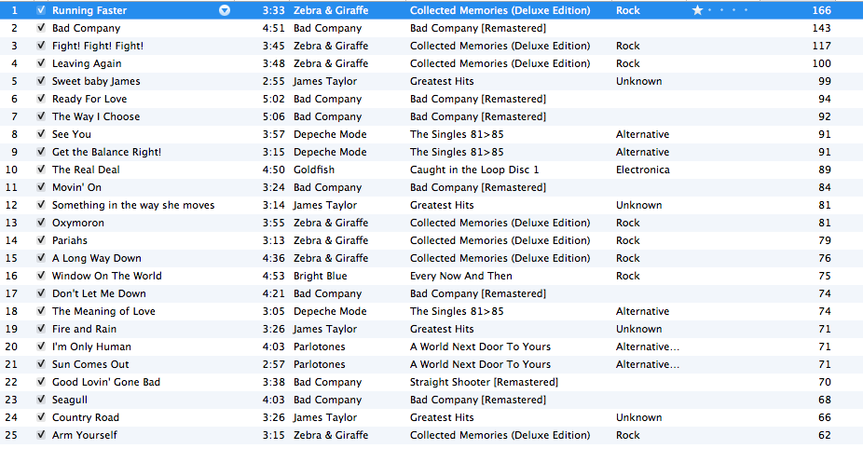Toggle The Meaning of Love checkbox

click(x=41, y=311)
